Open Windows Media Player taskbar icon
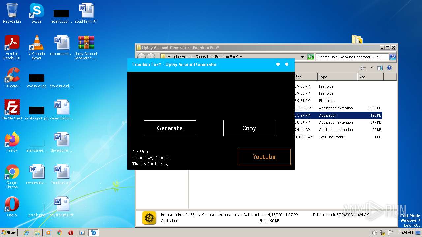The height and width of the screenshot is (237, 422). 48,233
